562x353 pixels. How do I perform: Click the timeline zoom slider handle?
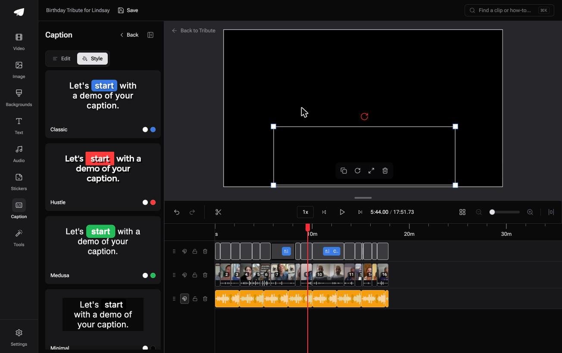492,212
